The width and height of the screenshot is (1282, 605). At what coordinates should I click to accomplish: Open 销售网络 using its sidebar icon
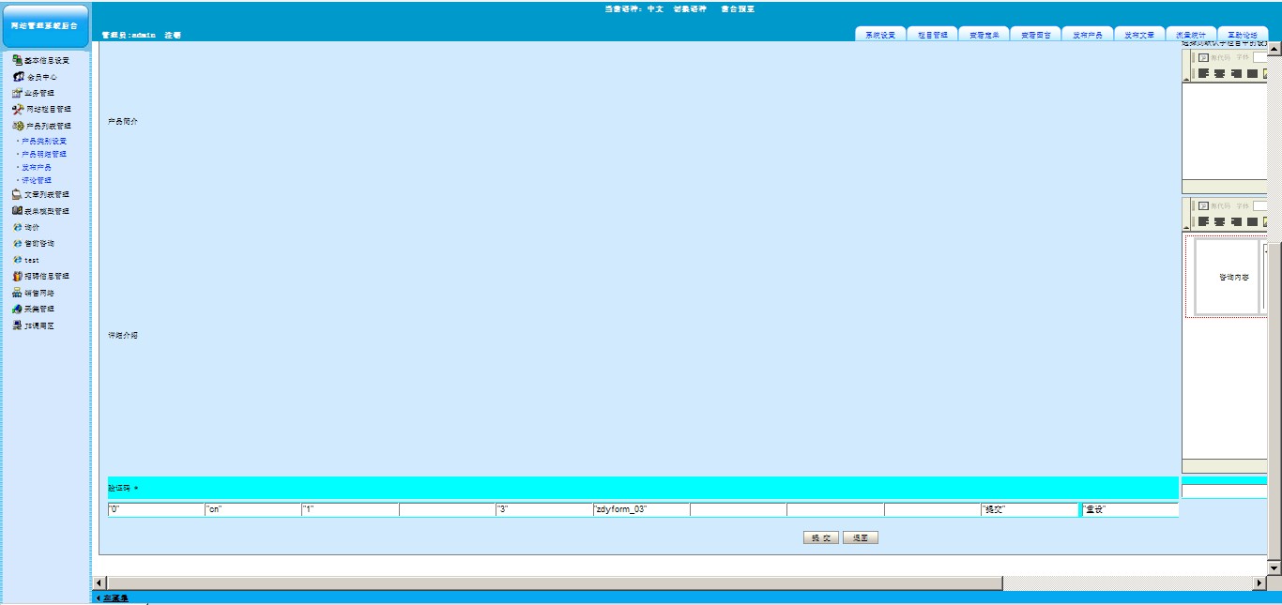pos(17,293)
